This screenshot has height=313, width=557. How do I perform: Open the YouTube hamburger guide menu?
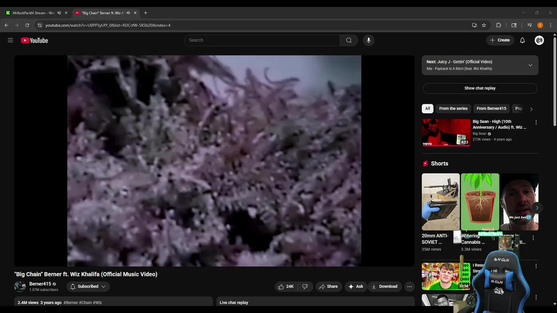pos(10,40)
